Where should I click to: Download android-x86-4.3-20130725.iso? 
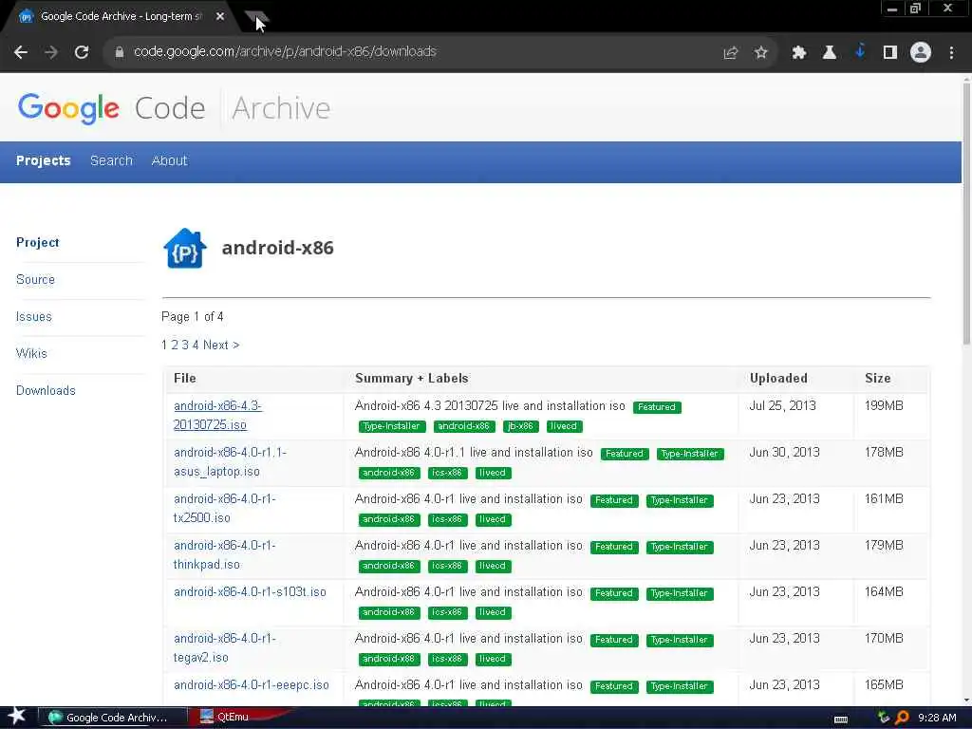pos(217,416)
